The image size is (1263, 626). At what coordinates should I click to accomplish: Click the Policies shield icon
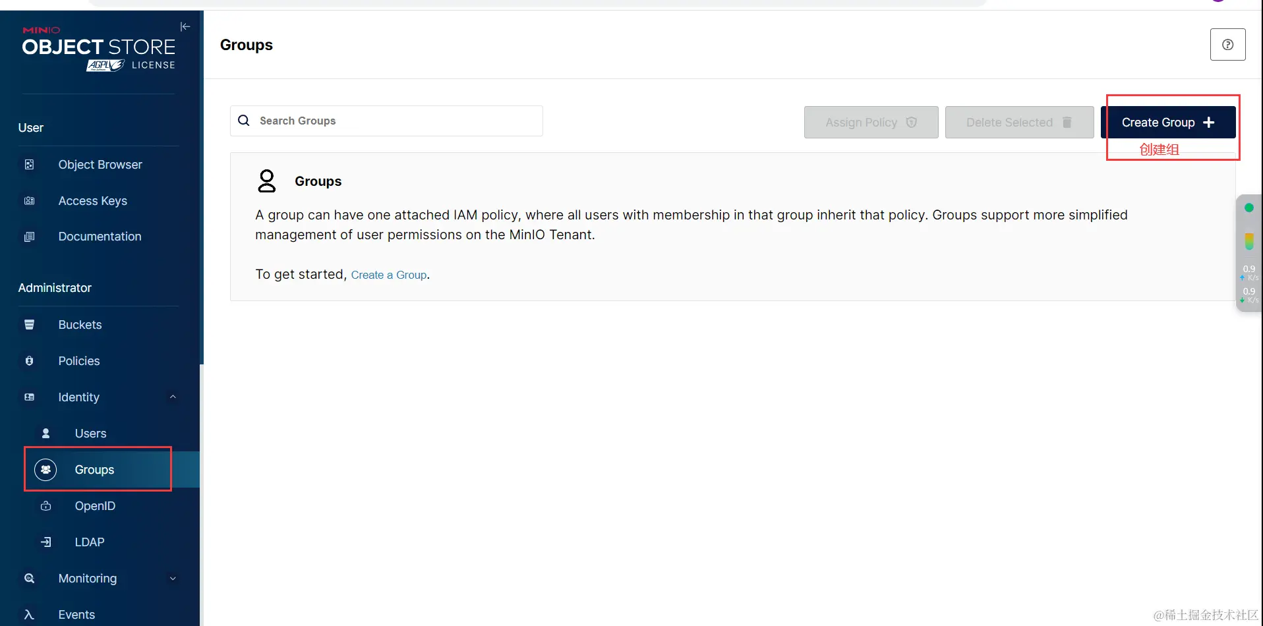click(29, 361)
